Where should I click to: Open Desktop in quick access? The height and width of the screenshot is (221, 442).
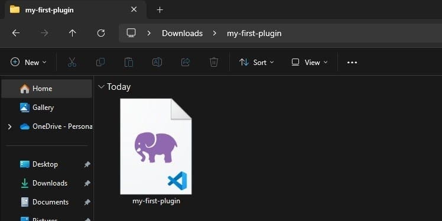38,164
